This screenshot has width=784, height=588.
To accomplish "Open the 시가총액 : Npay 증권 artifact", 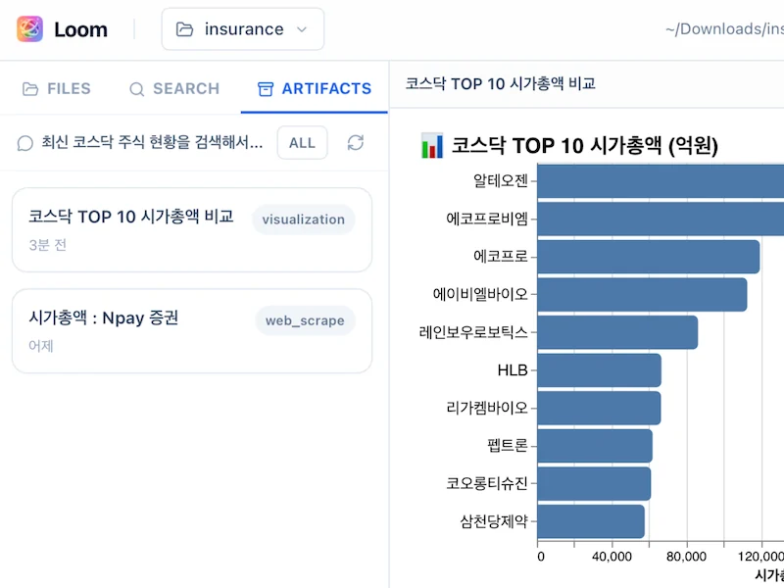I will click(x=104, y=318).
